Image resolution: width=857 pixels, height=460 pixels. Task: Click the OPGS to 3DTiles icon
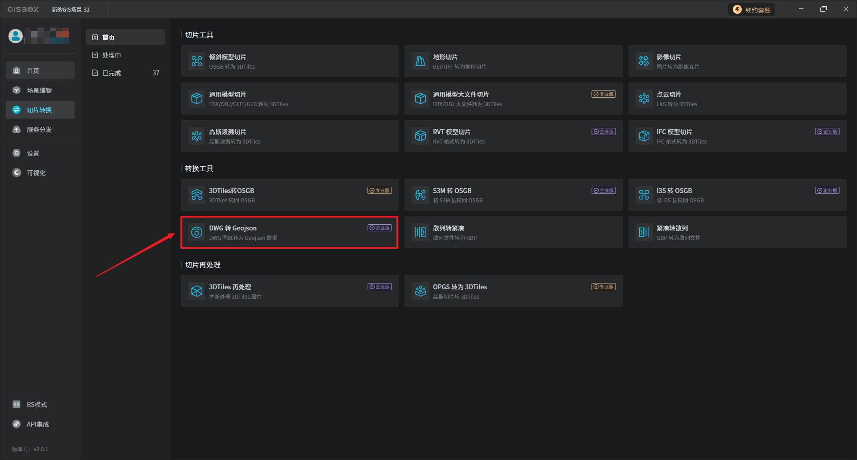tap(420, 291)
